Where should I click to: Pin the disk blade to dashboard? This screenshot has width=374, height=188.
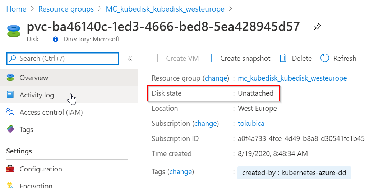pyautogui.click(x=317, y=27)
